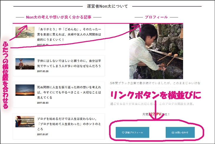The width and height of the screenshot is (215, 144).
Task: Click the 2017.01.07 article date
Action: click(43, 135)
